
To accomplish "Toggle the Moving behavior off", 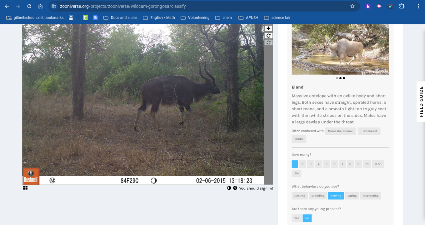I will (x=336, y=196).
